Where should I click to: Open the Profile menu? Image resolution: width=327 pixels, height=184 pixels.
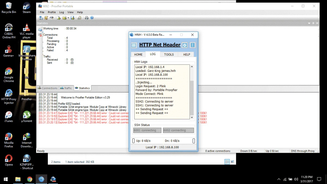point(52,12)
